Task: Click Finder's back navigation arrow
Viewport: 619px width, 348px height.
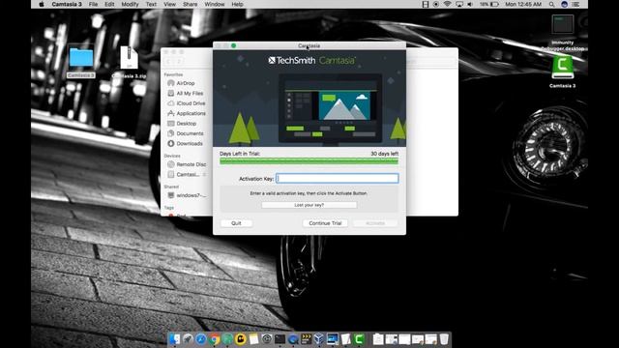Action: (x=168, y=62)
